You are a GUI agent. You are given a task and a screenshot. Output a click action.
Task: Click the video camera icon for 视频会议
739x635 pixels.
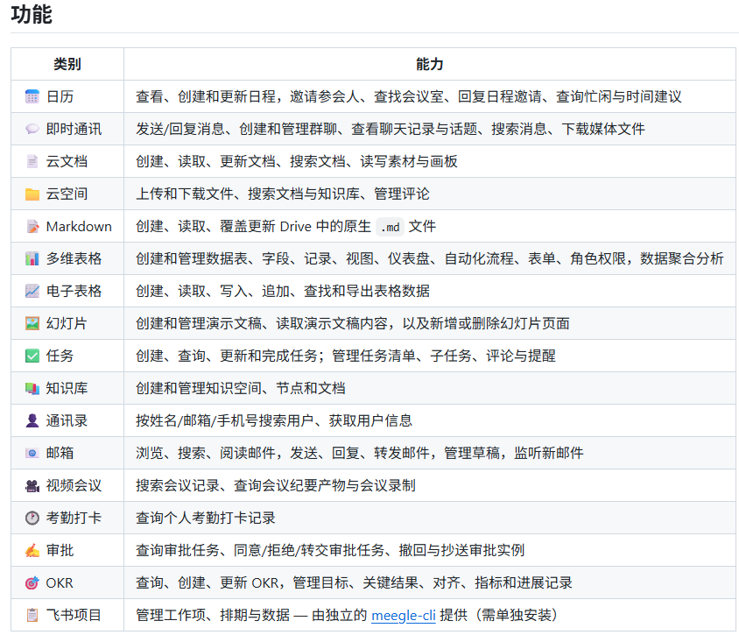pyautogui.click(x=32, y=485)
